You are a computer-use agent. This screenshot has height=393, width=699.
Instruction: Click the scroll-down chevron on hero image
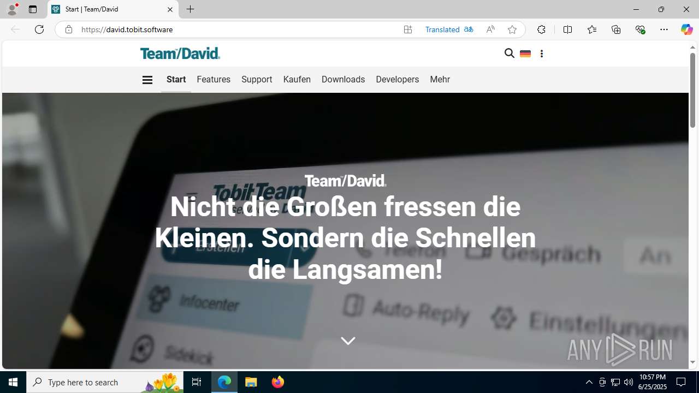point(348,341)
